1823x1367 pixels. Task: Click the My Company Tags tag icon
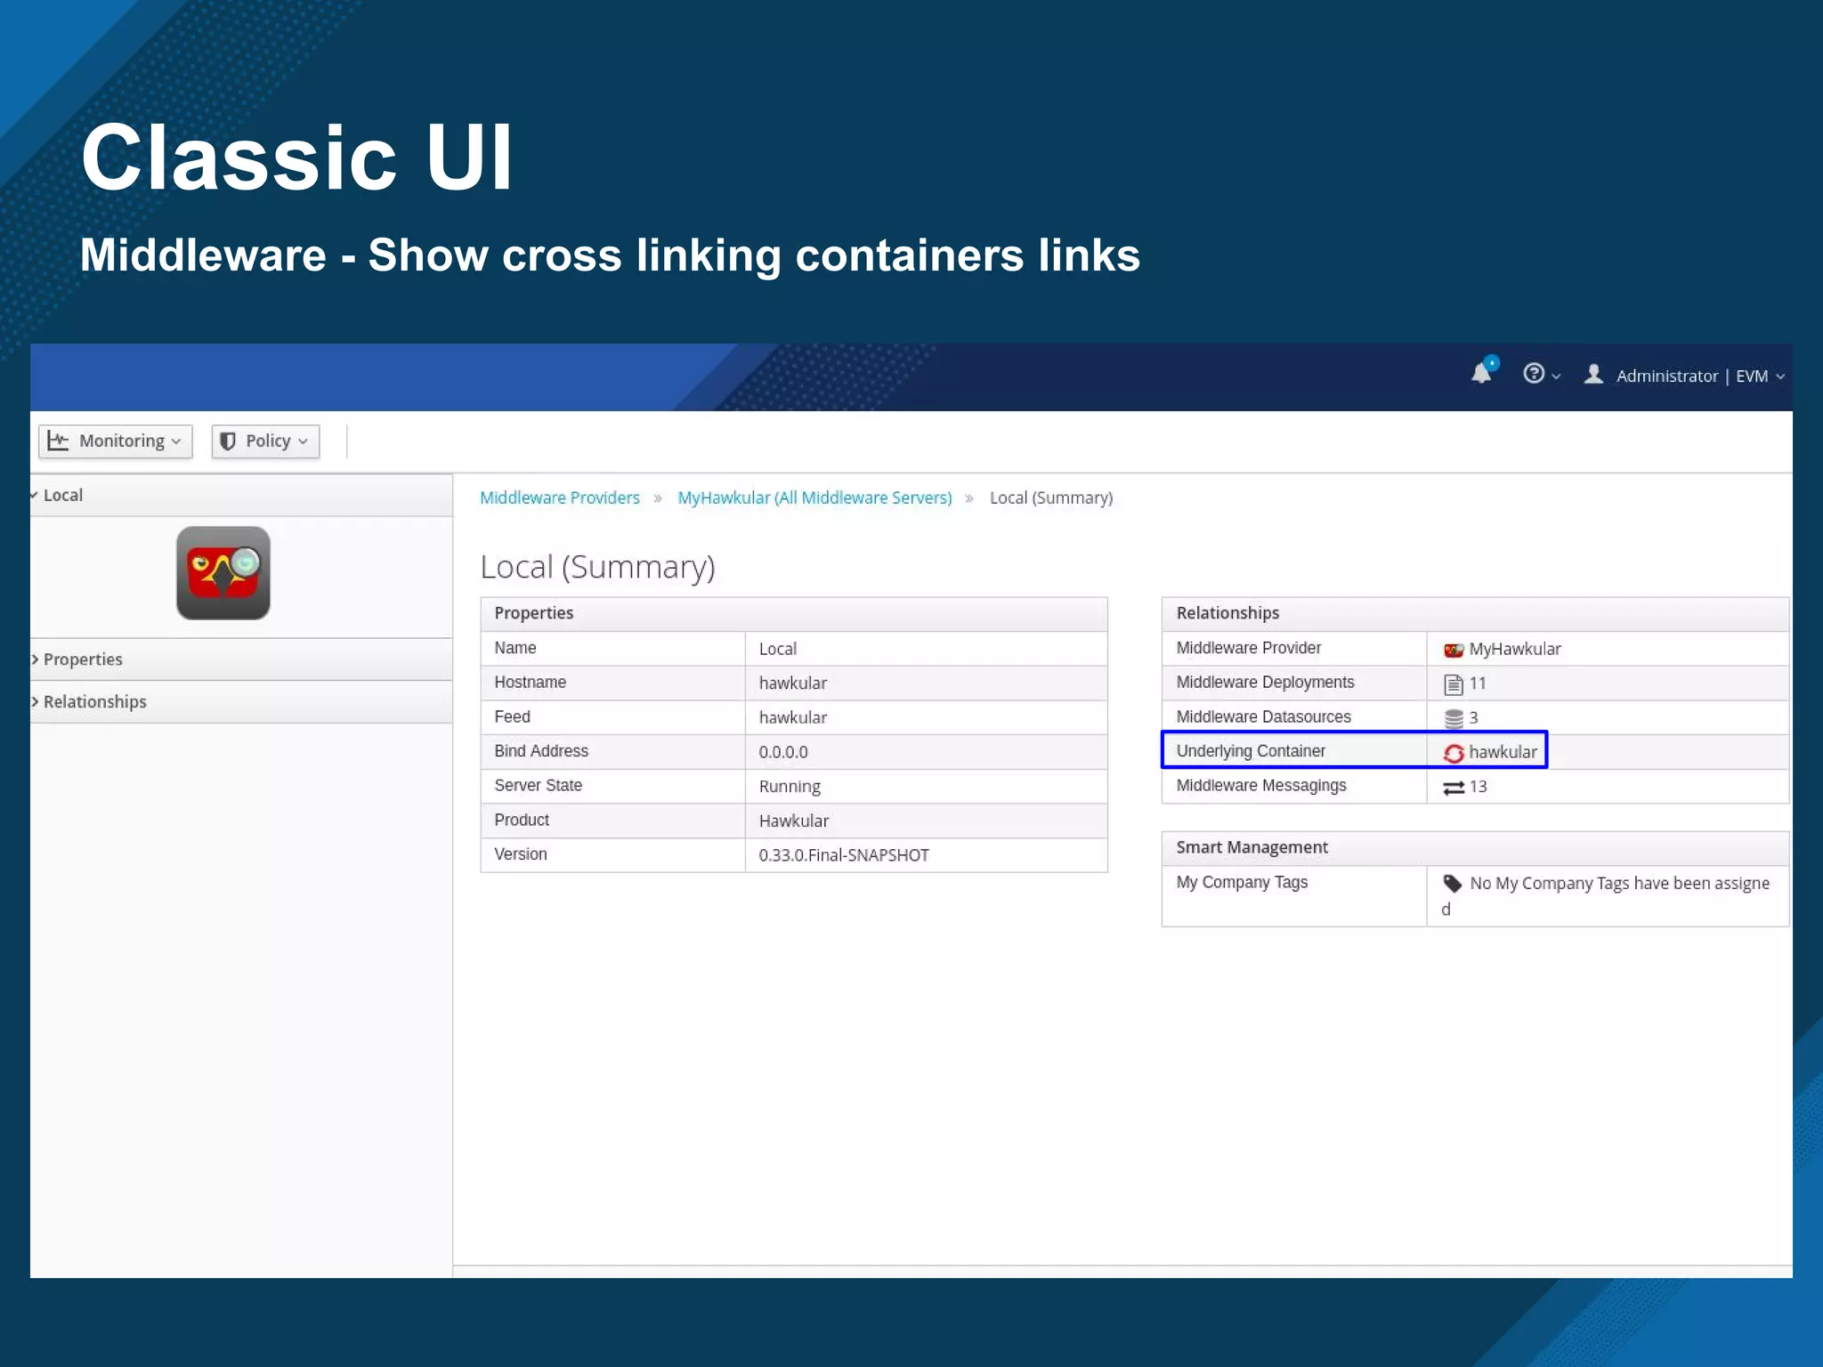(1453, 883)
